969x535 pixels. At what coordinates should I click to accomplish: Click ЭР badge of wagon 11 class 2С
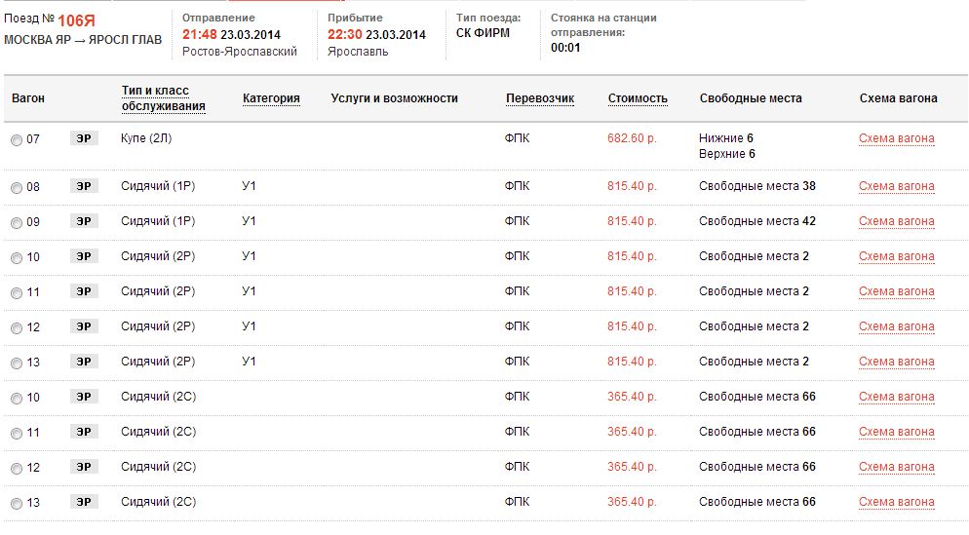point(84,432)
